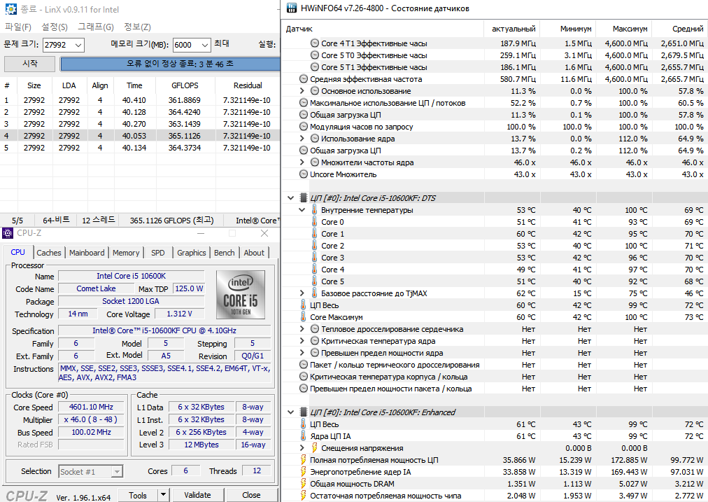Select LinX result row 4 with 365.1126 GFLOPS

point(140,136)
